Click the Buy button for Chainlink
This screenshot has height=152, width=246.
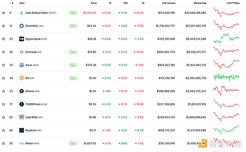pos(73,26)
